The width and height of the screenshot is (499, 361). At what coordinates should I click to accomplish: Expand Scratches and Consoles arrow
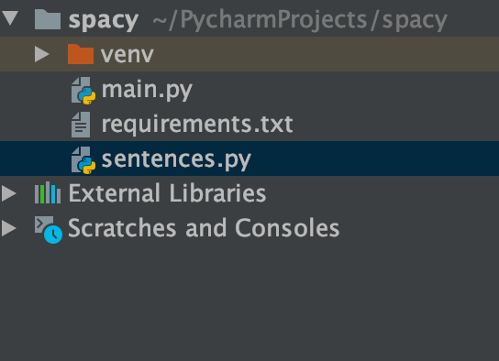click(x=8, y=228)
